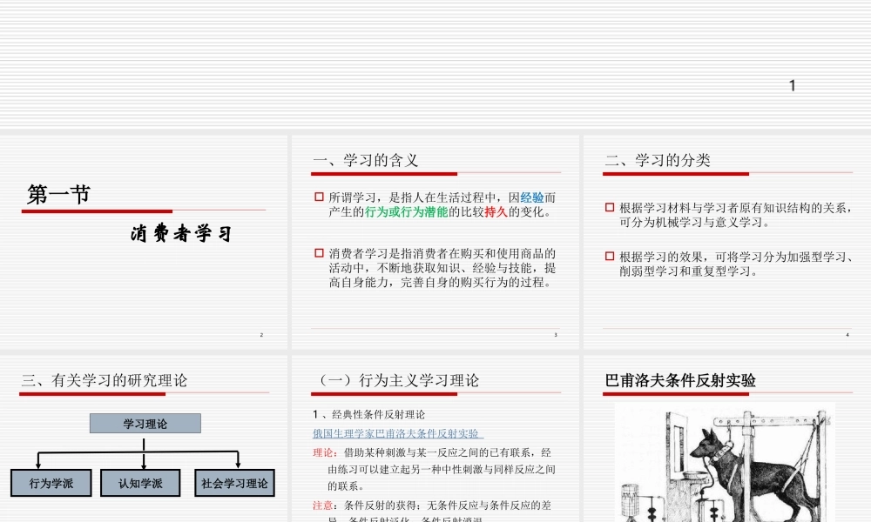Expand the left branch arrow to 行为学派
The width and height of the screenshot is (871, 522).
39,457
